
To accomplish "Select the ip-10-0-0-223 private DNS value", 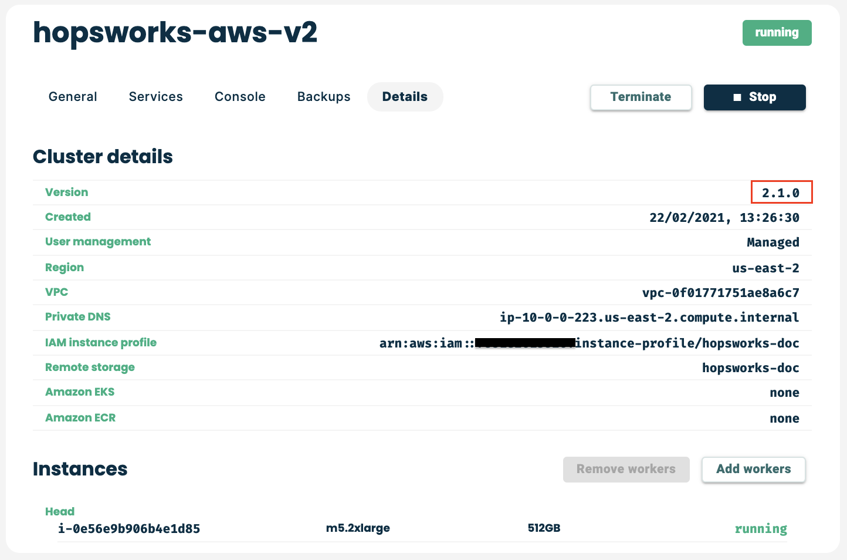I will 649,318.
